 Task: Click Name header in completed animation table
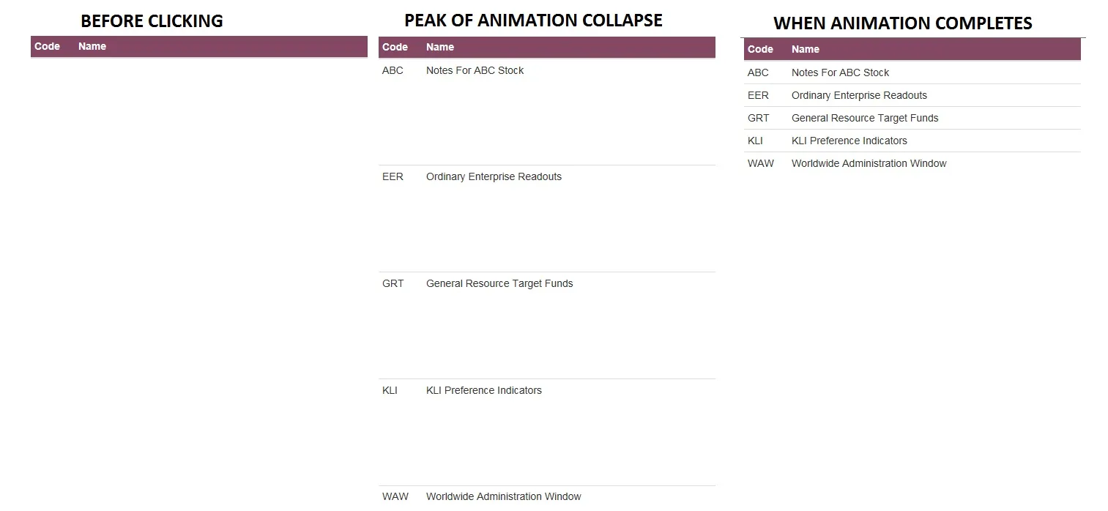pos(806,49)
